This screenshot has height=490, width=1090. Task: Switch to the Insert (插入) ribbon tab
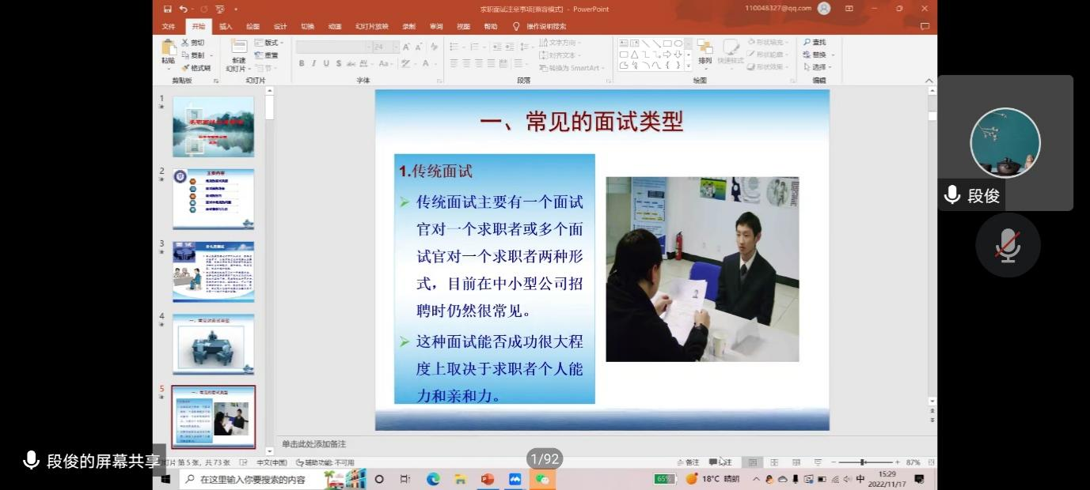[224, 26]
